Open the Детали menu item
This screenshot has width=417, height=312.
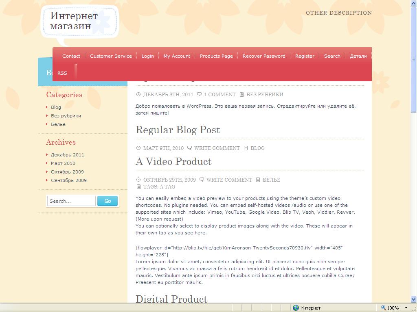358,56
